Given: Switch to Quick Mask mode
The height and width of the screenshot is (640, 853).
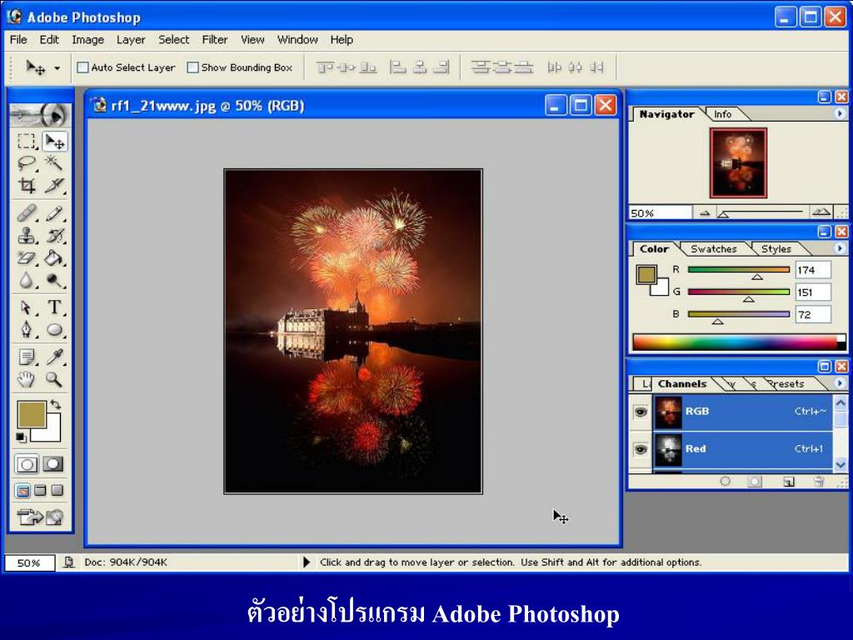Looking at the screenshot, I should (x=53, y=464).
